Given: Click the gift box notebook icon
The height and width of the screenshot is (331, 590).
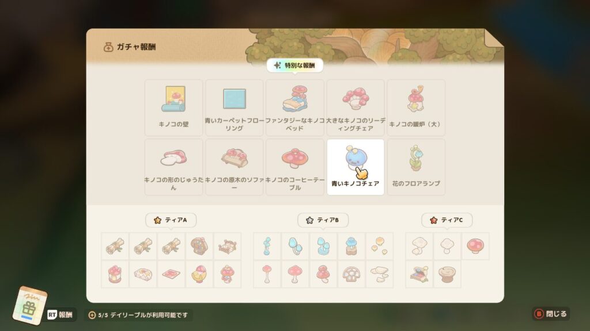Looking at the screenshot, I should click(29, 306).
